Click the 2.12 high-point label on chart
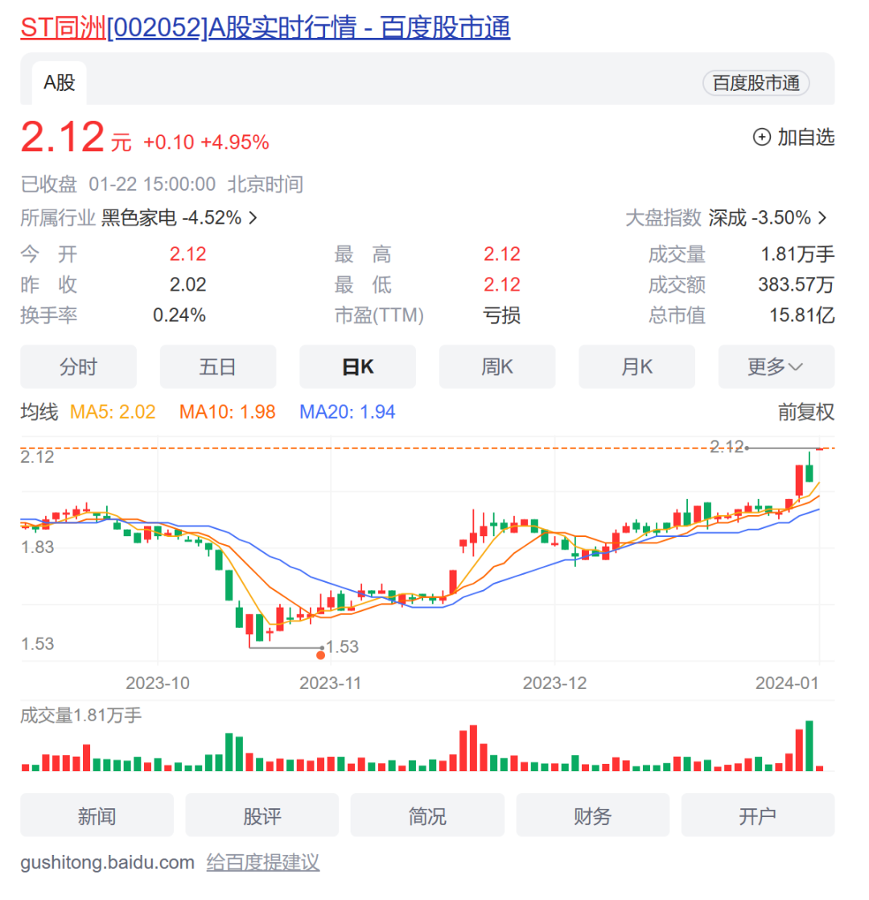 pos(726,446)
